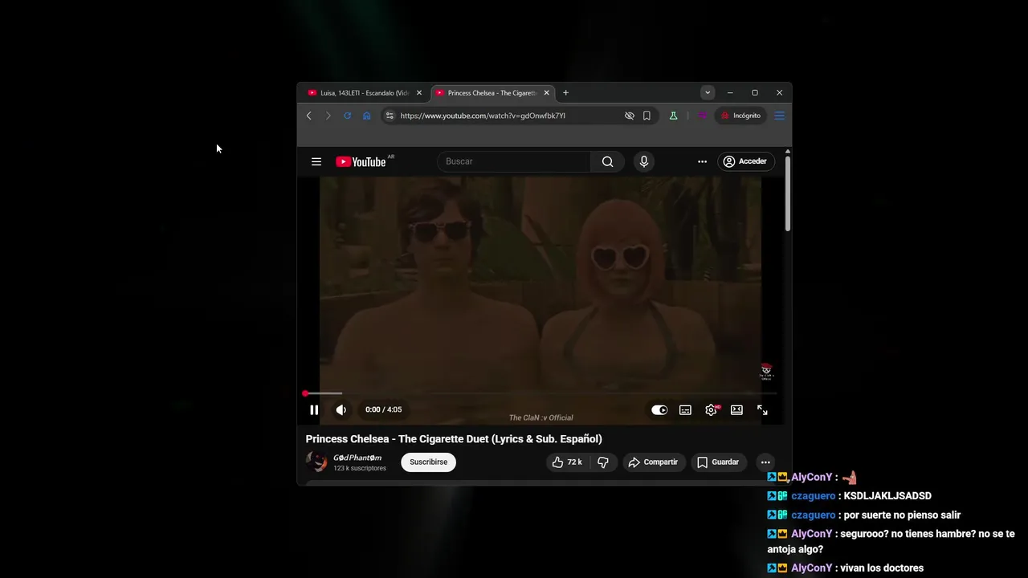Start voice search with microphone icon

[x=643, y=161]
